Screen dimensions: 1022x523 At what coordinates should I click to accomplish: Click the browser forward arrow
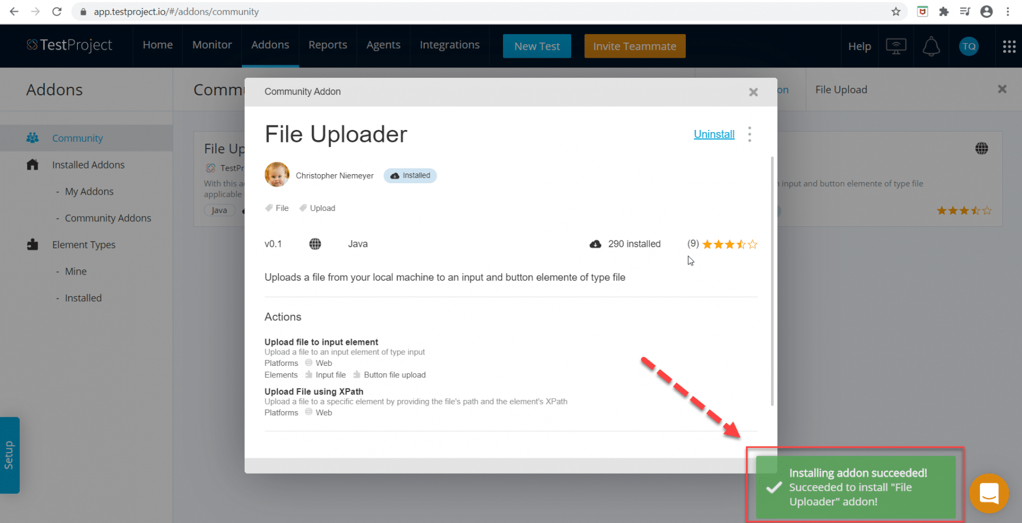(35, 11)
